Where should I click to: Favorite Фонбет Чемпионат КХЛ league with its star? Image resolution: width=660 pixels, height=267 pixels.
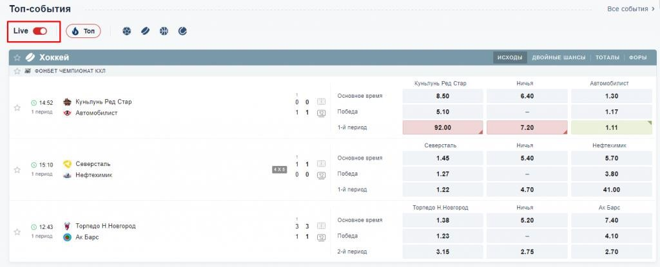17,71
